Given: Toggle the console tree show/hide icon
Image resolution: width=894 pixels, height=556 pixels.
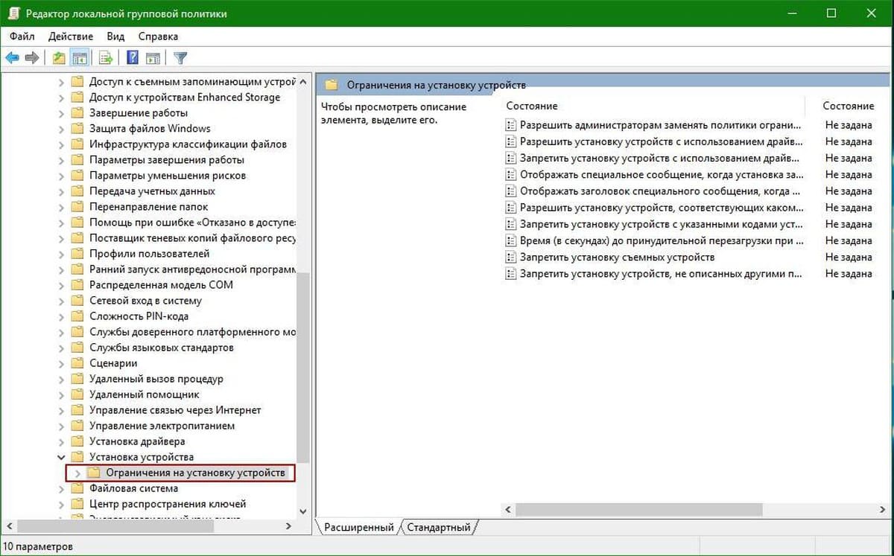Looking at the screenshot, I should [x=80, y=57].
